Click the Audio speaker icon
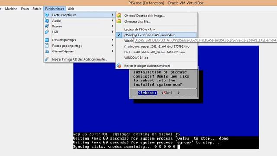The image size is (277, 156). point(47,20)
